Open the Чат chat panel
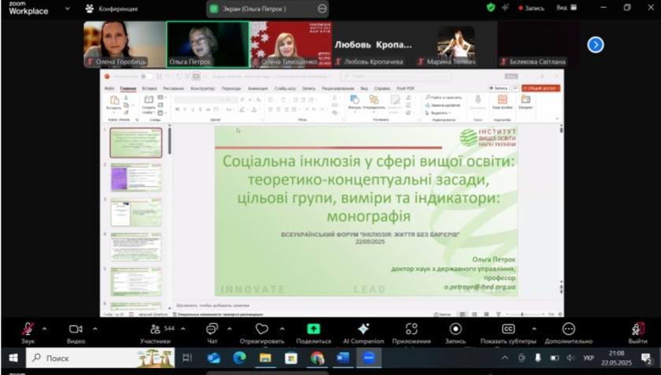 tap(212, 329)
